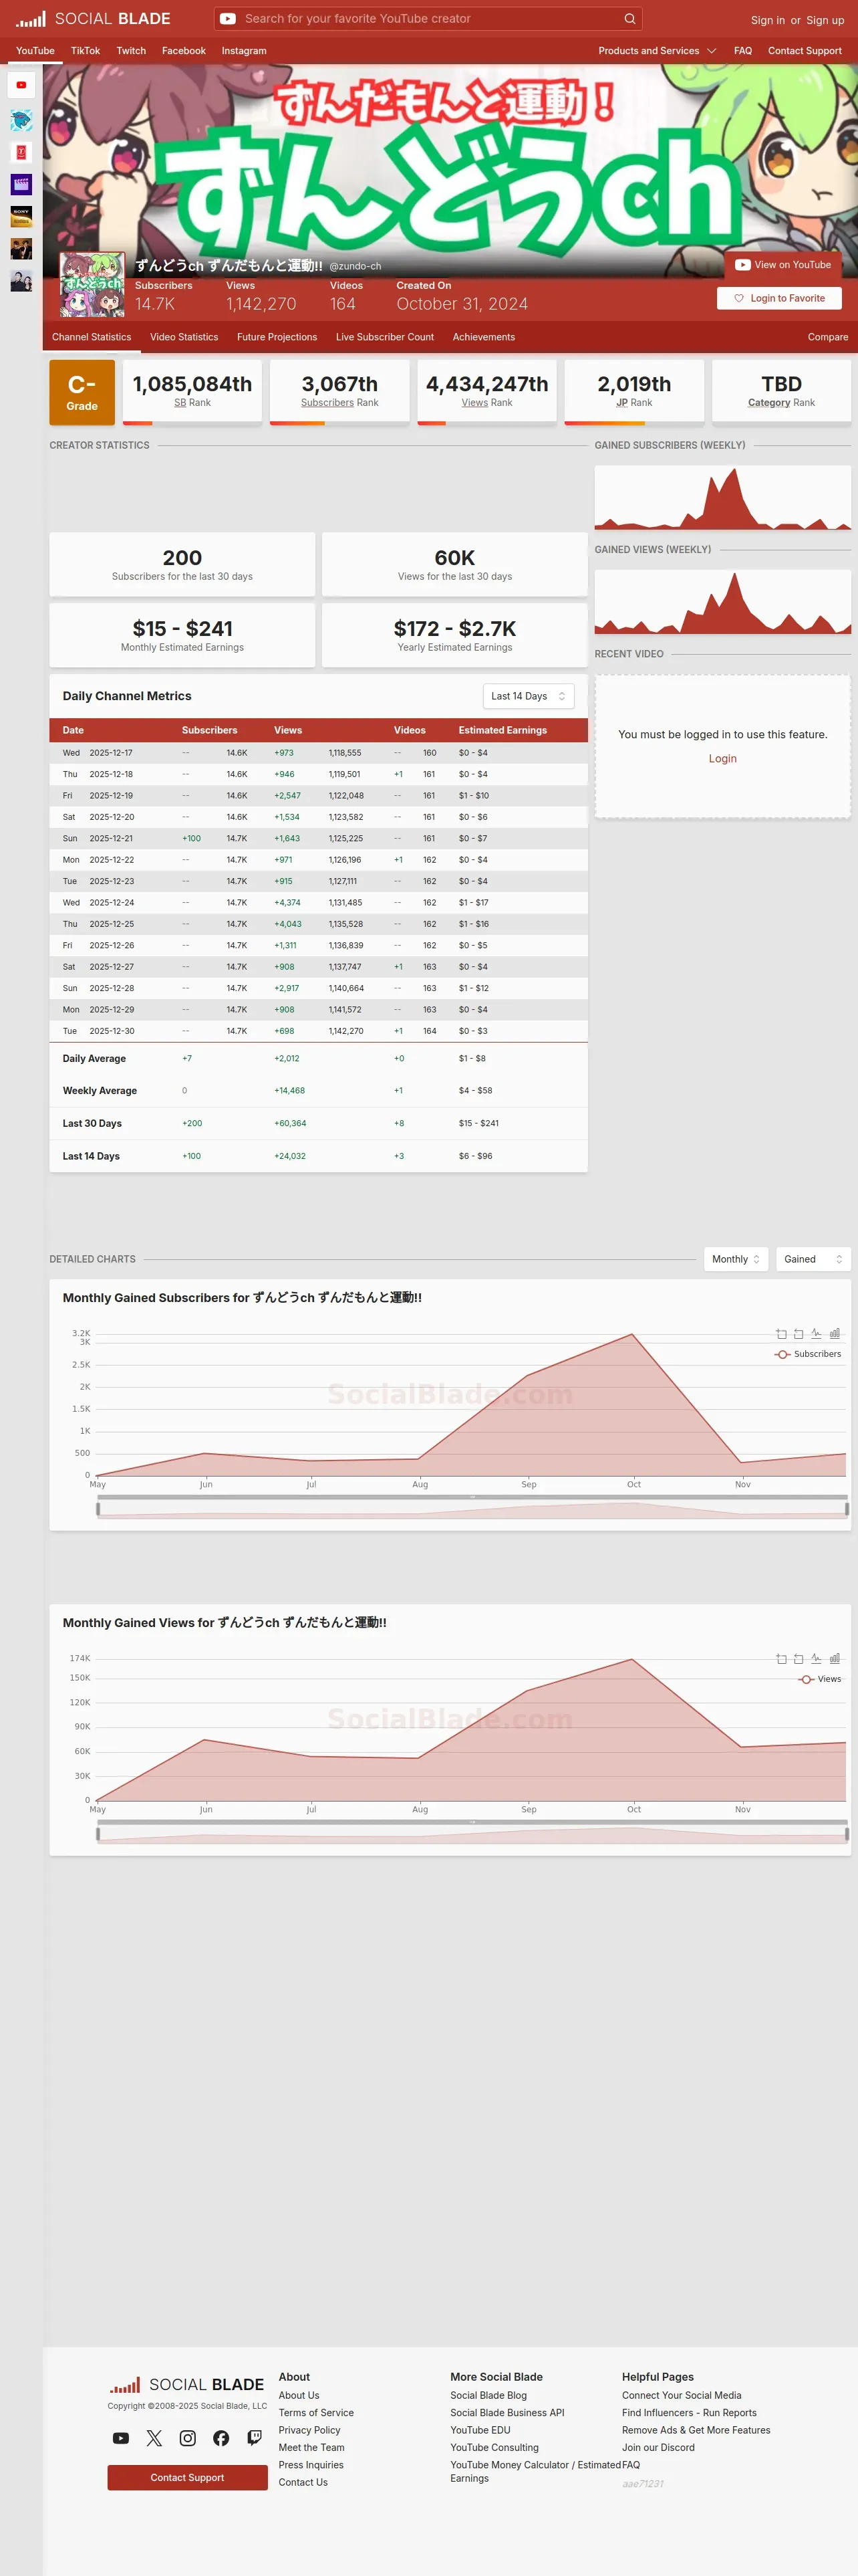Focus the YouTube creator search field
858x2576 pixels.
coord(430,19)
